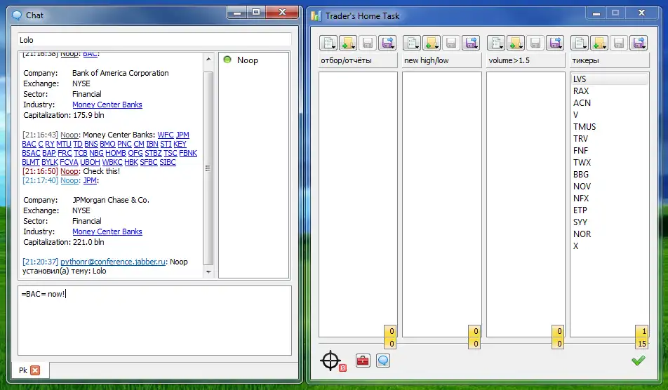Select the Pk chat tab
Viewport: 668px width, 390px height.
[x=29, y=370]
